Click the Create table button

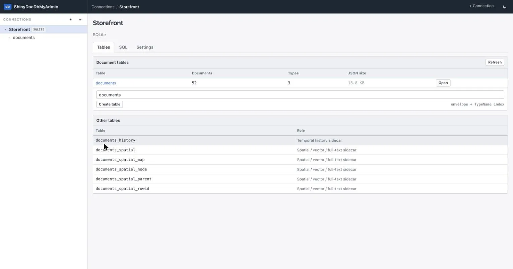(x=110, y=104)
